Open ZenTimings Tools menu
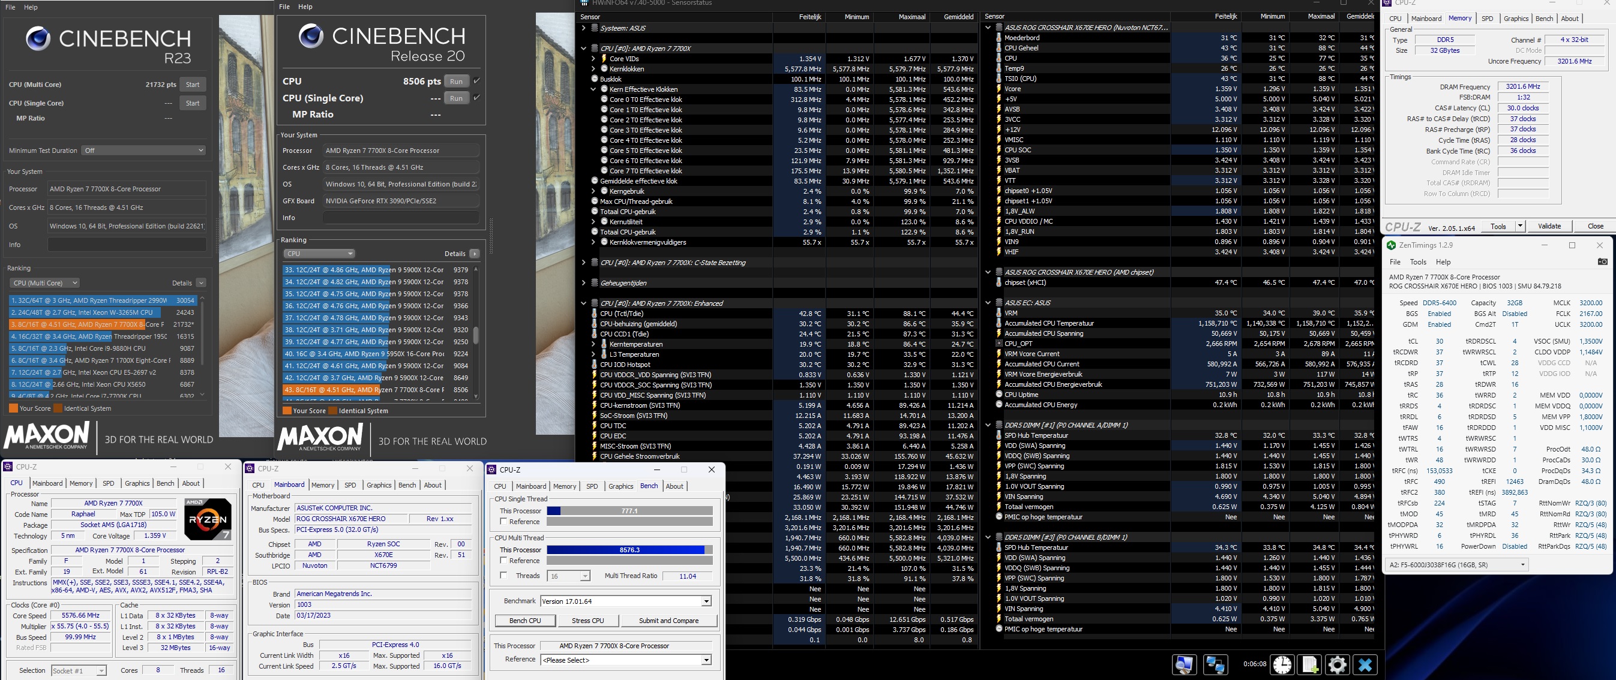The width and height of the screenshot is (1616, 680). pyautogui.click(x=1418, y=262)
